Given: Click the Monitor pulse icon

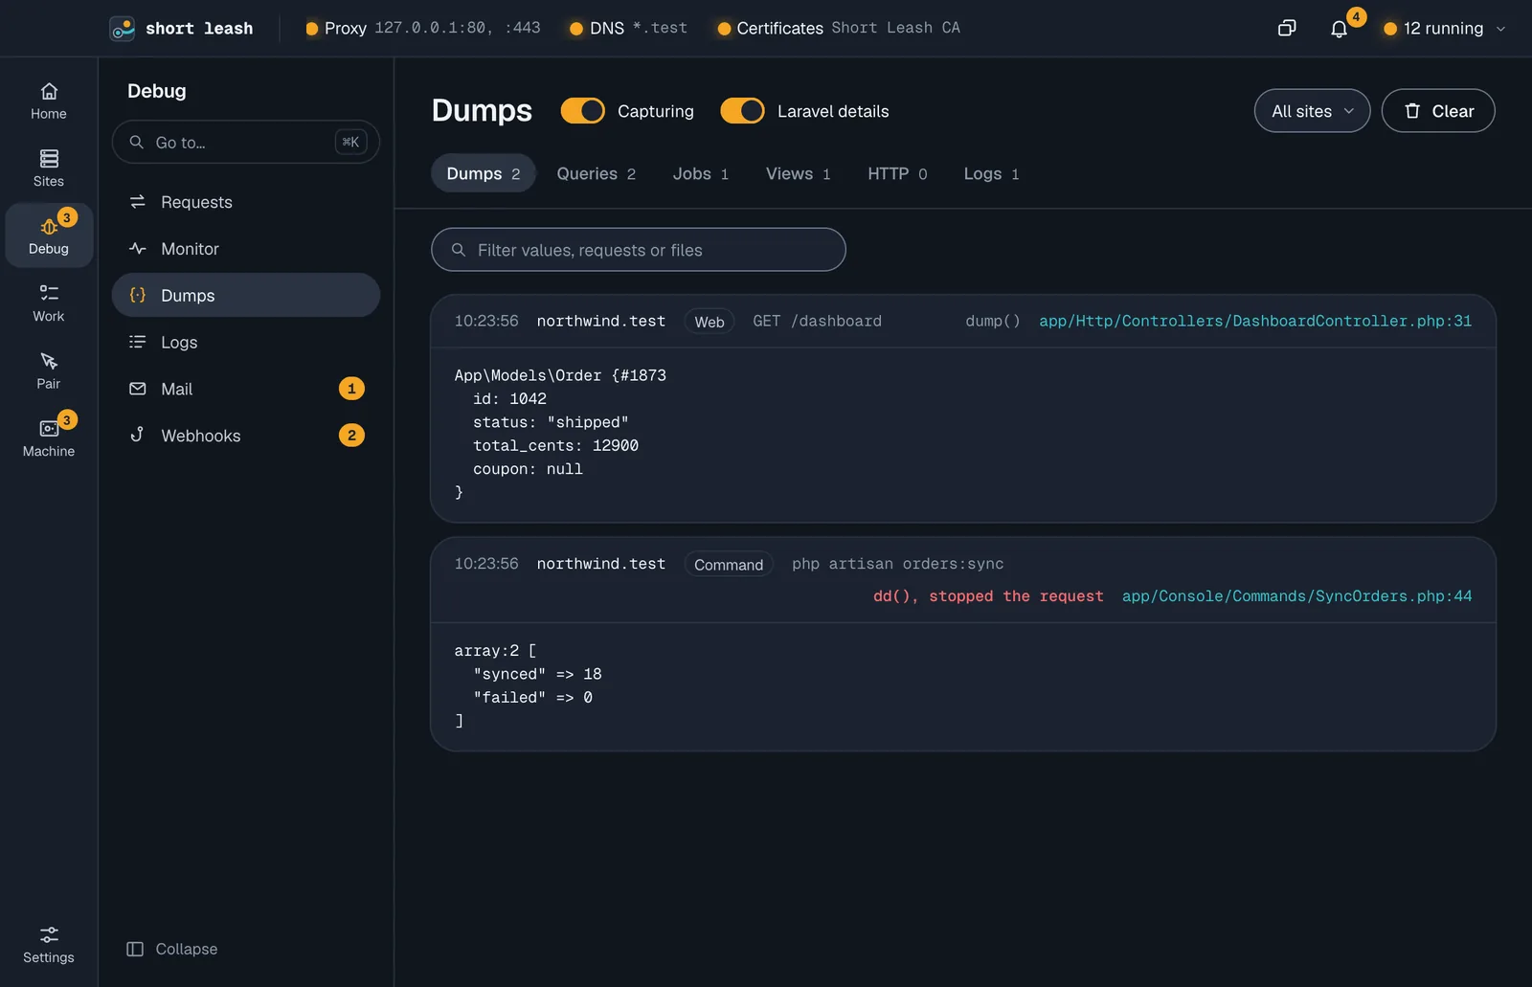Looking at the screenshot, I should tap(138, 249).
